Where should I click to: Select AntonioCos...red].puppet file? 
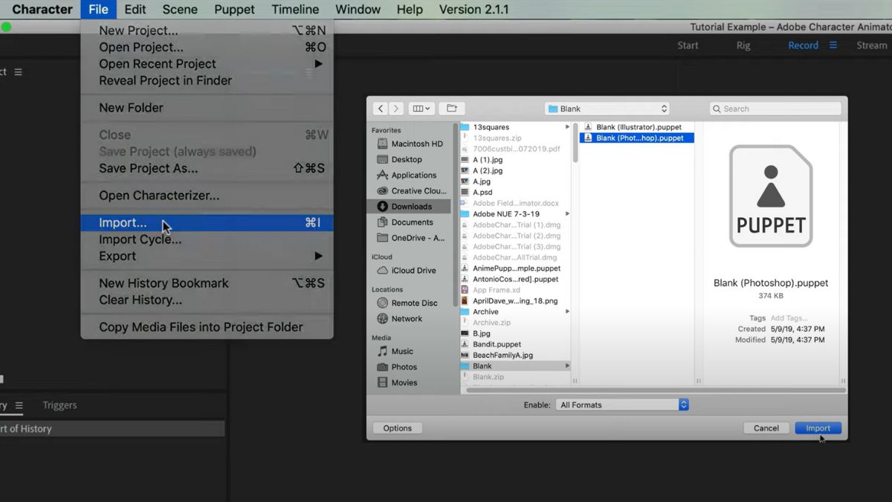515,279
